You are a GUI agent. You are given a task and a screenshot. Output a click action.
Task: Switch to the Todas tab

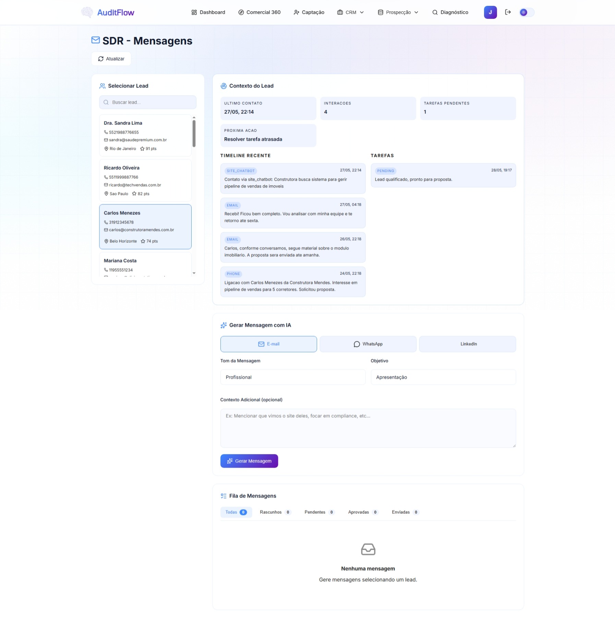click(x=236, y=512)
